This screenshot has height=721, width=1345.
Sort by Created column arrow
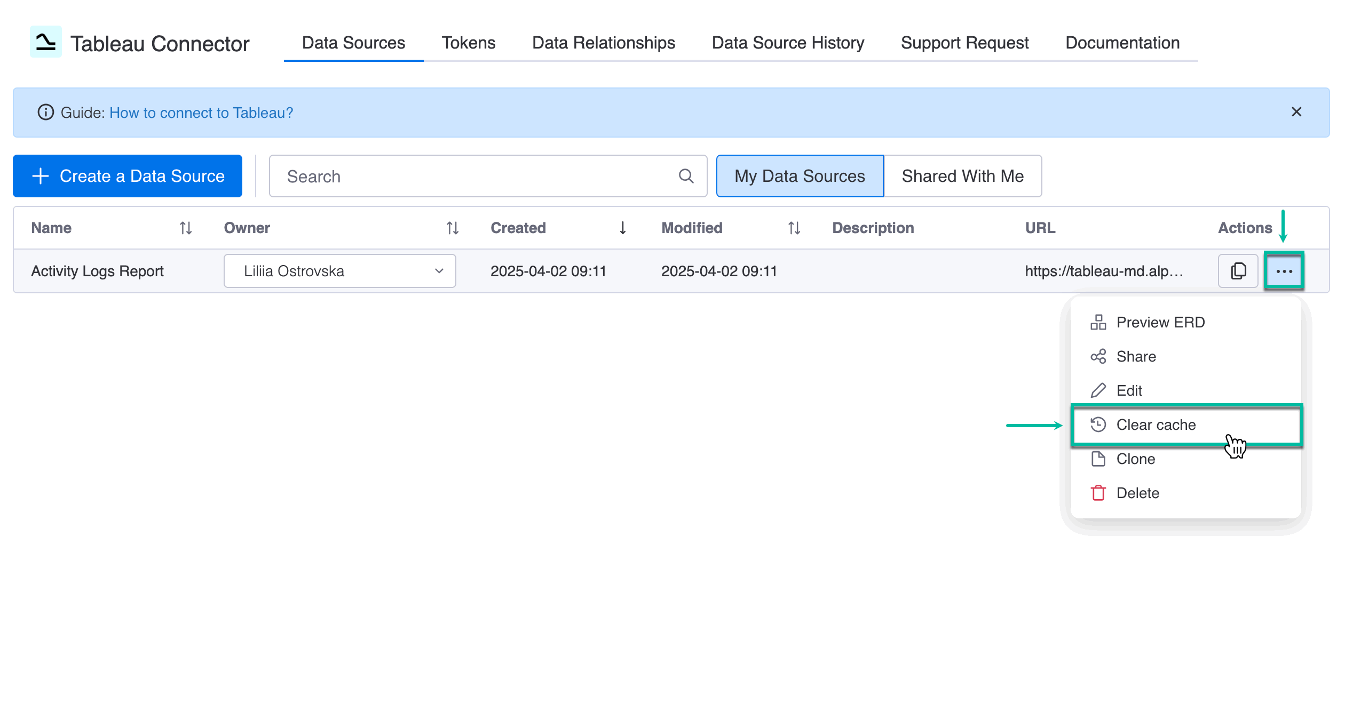[x=622, y=228]
